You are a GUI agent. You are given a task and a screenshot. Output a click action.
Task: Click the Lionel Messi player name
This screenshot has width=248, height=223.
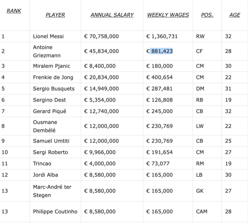tap(48, 36)
